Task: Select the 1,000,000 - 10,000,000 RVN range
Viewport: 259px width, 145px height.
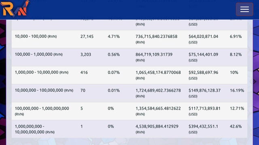Action: click(x=42, y=72)
